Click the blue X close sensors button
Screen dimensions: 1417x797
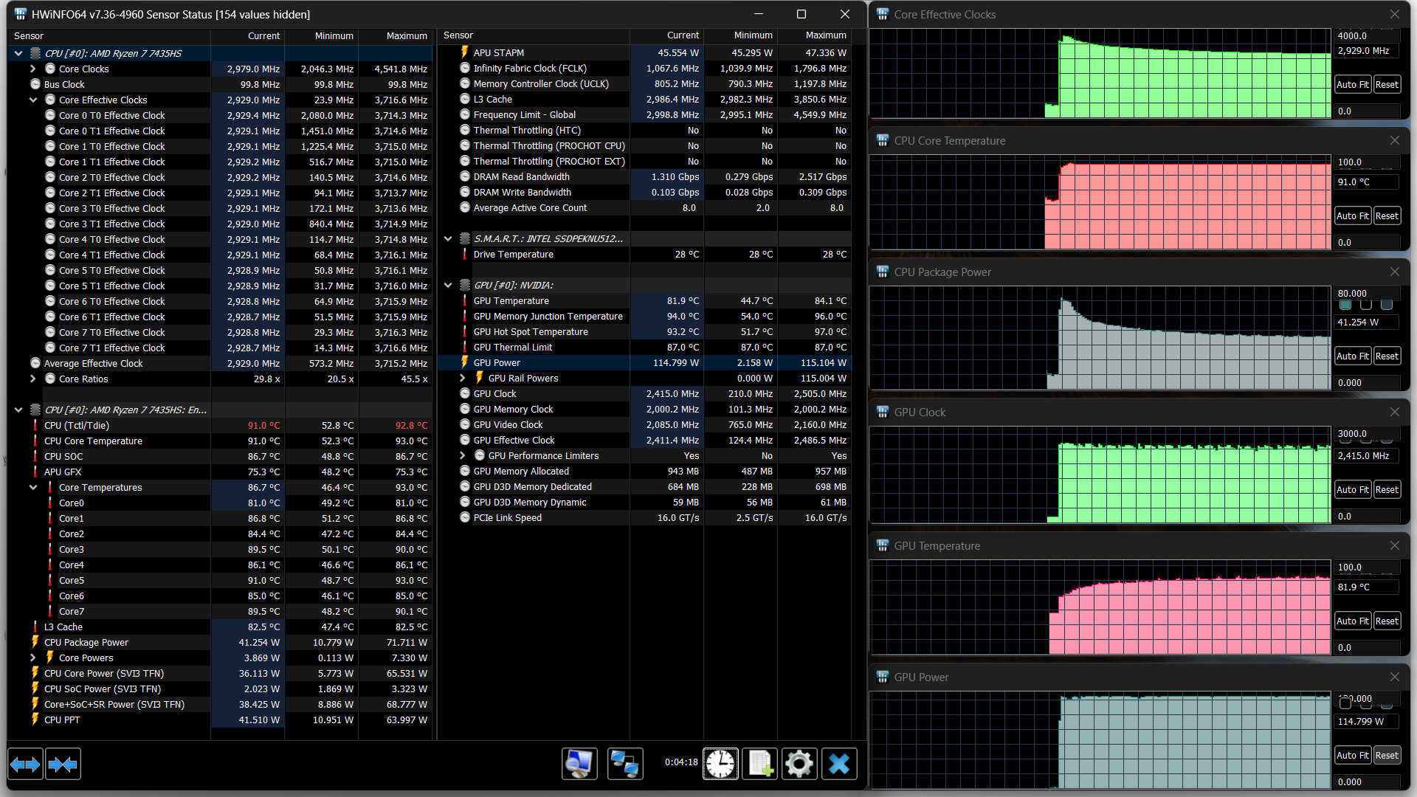pyautogui.click(x=838, y=764)
